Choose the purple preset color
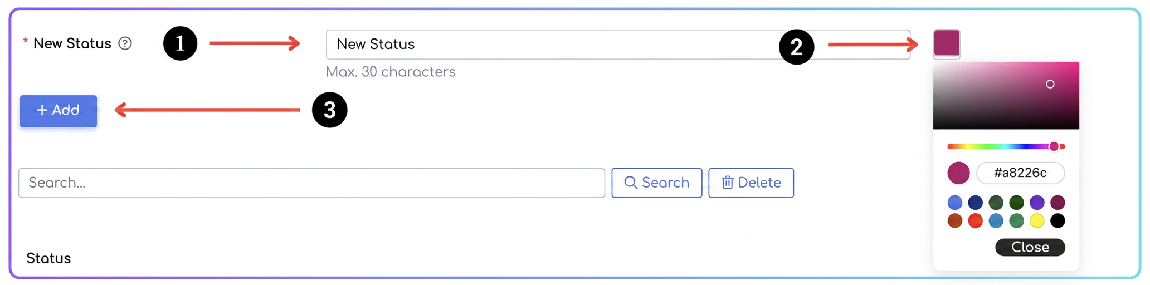This screenshot has width=1150, height=285. click(x=1036, y=202)
